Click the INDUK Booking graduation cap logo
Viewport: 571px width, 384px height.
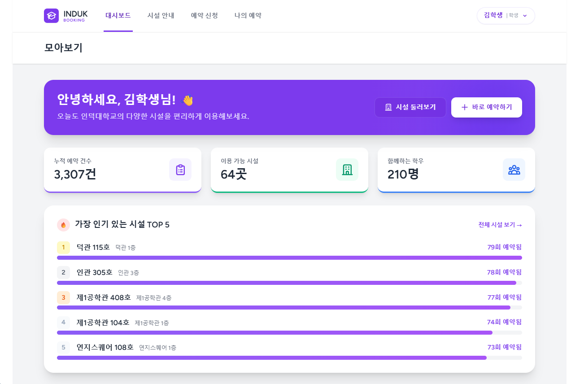(51, 16)
